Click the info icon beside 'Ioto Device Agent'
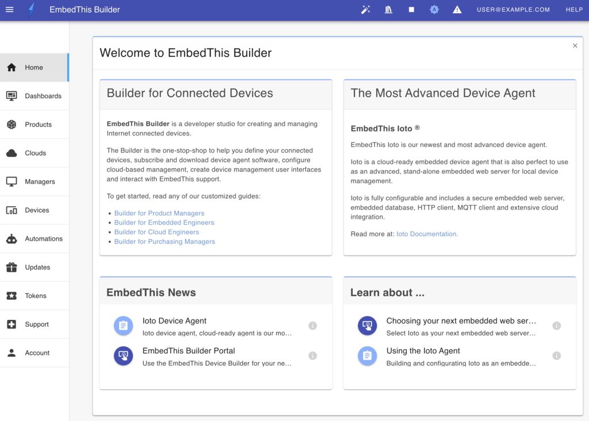 pos(312,325)
